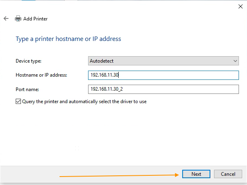Click the printer icon beside Add Printer
The image size is (247, 185).
pyautogui.click(x=18, y=18)
